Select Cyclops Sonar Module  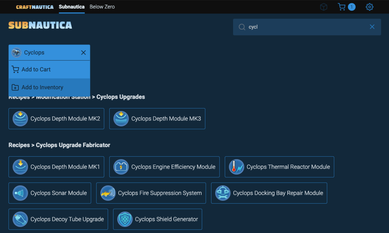[x=50, y=193]
